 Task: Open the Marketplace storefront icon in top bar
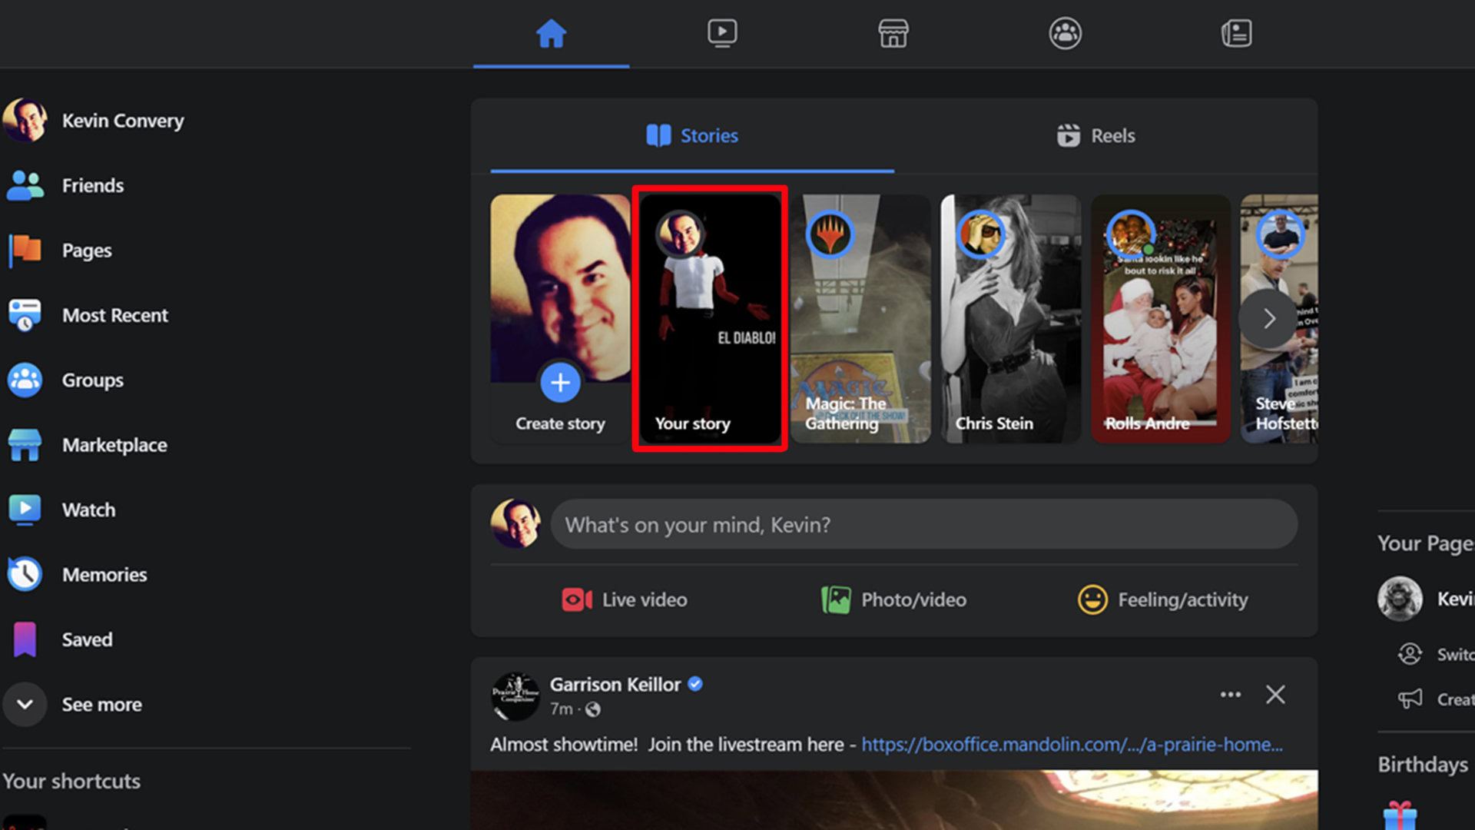[x=893, y=34]
